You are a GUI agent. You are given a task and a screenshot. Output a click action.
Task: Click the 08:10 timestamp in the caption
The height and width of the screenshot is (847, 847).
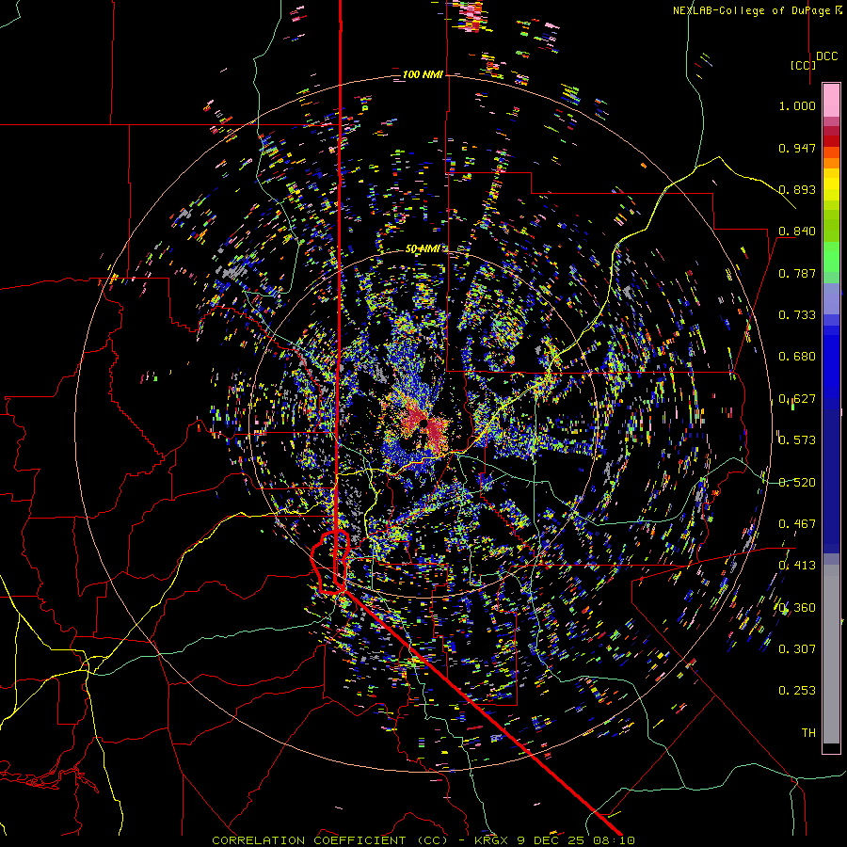(615, 840)
